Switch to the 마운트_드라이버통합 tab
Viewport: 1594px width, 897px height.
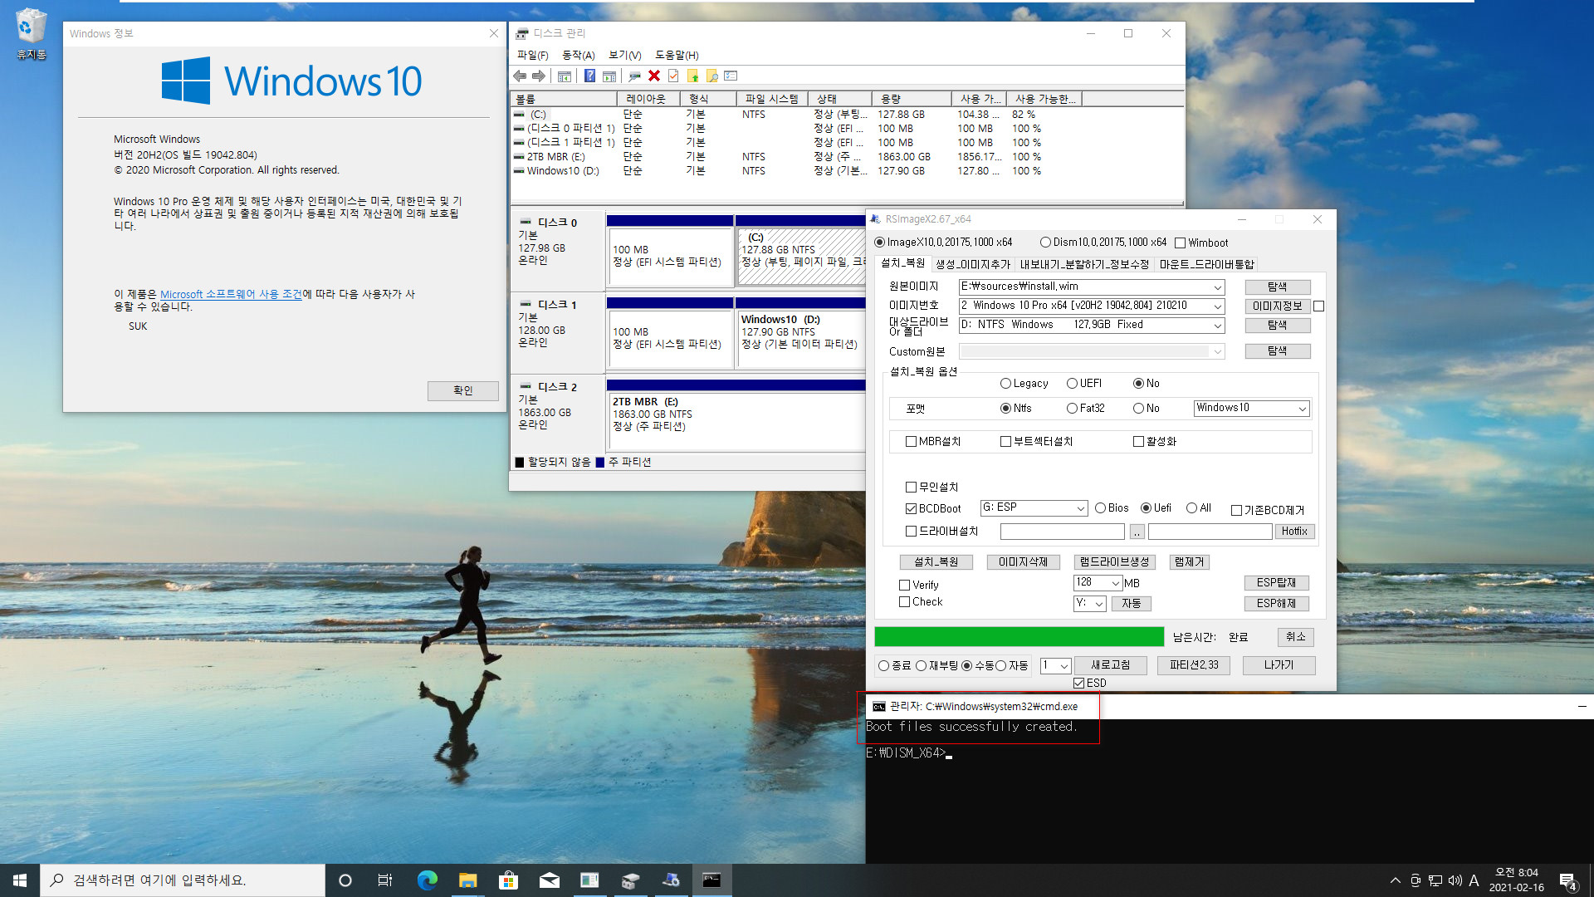point(1206,264)
